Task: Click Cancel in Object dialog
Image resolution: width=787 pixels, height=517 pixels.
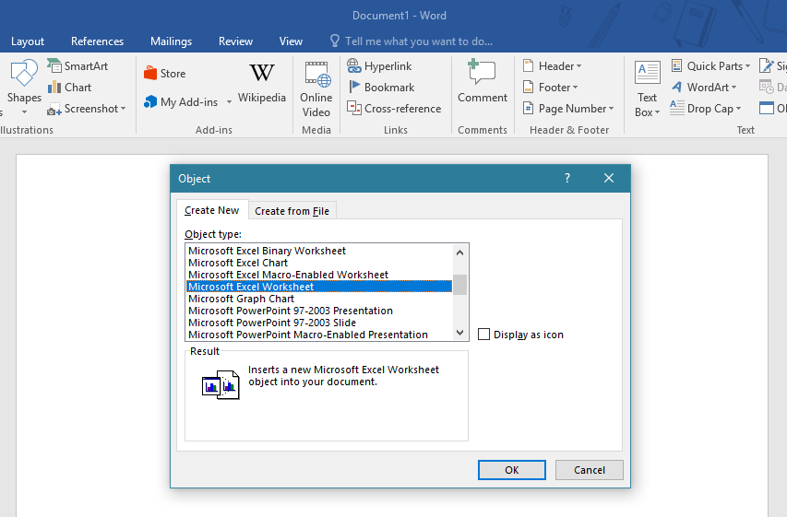Action: pos(590,470)
